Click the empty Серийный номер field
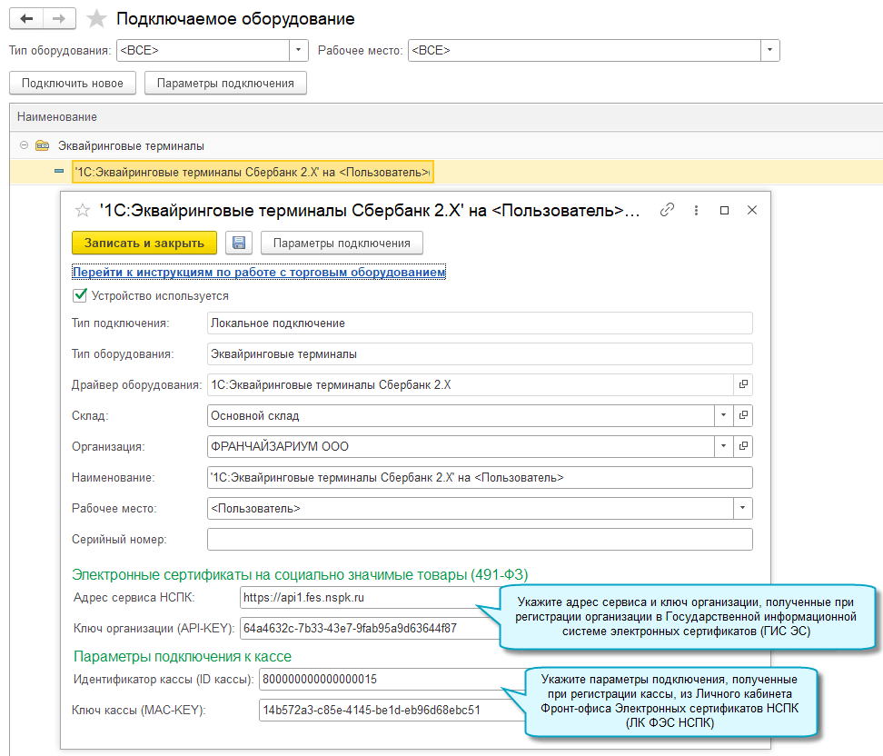 pyautogui.click(x=480, y=539)
